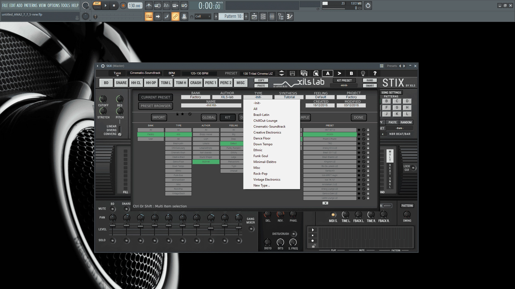The height and width of the screenshot is (289, 515).
Task: Click the FL Studio stop button
Action: [x=114, y=5]
